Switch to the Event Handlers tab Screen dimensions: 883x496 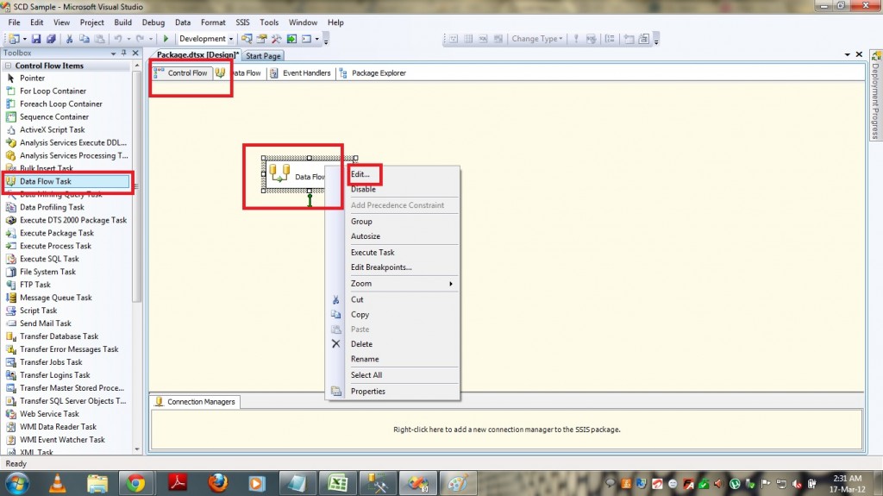tap(306, 73)
